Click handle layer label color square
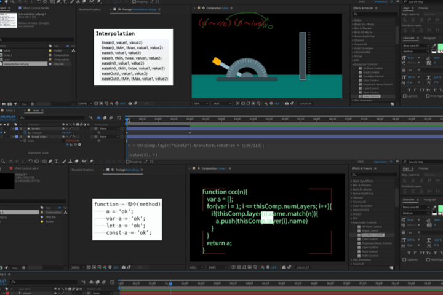Image resolution: width=443 pixels, height=295 pixels. [17, 128]
